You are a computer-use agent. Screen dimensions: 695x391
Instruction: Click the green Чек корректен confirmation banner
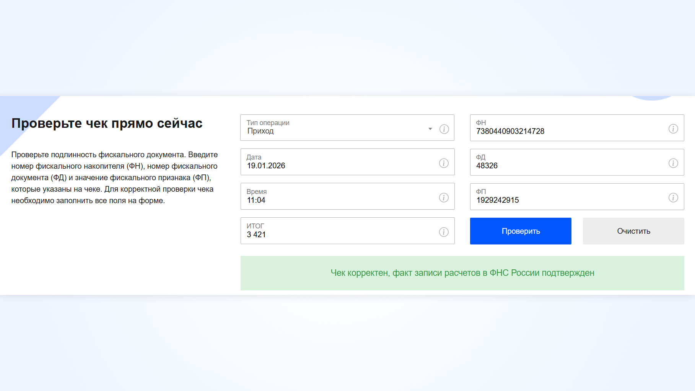pyautogui.click(x=462, y=273)
